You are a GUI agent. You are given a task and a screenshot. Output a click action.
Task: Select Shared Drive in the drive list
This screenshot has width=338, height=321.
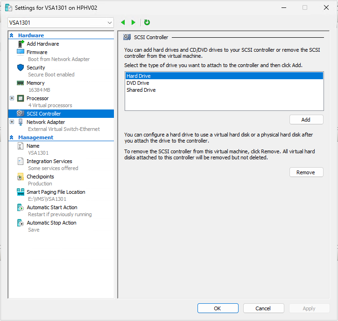pyautogui.click(x=141, y=90)
